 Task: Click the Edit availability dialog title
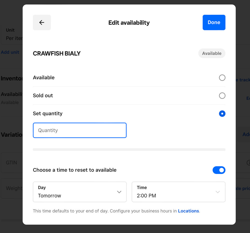129,23
